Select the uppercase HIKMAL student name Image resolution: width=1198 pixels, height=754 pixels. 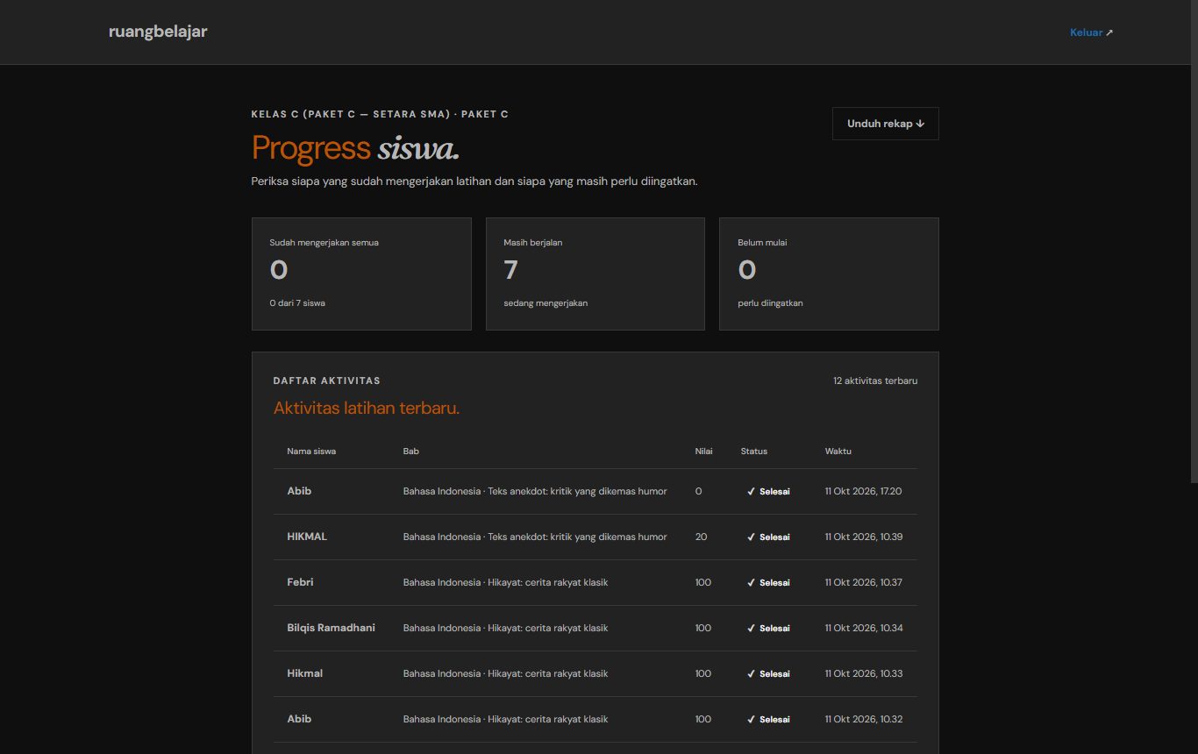pyautogui.click(x=307, y=537)
